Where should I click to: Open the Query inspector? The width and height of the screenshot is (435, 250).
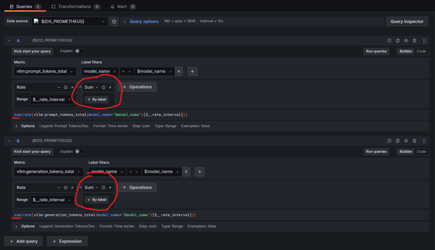[x=407, y=21]
